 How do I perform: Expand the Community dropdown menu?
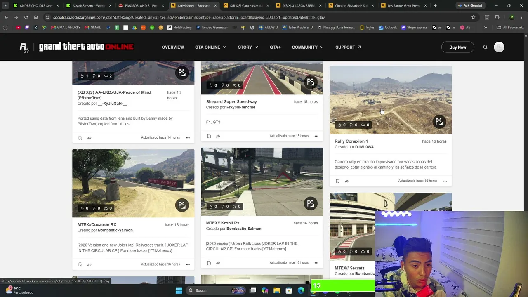coord(308,47)
